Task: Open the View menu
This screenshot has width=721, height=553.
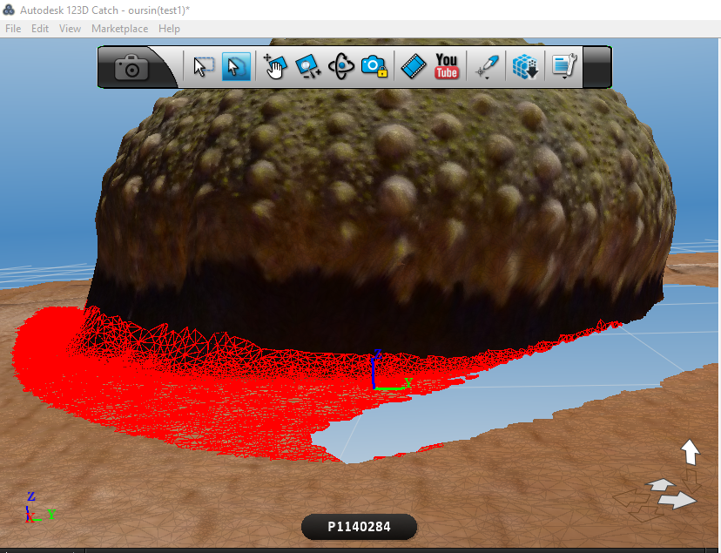Action: coord(70,29)
